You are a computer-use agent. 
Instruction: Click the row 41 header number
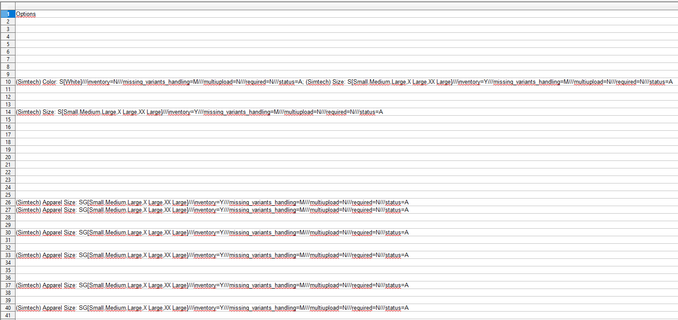(8, 315)
